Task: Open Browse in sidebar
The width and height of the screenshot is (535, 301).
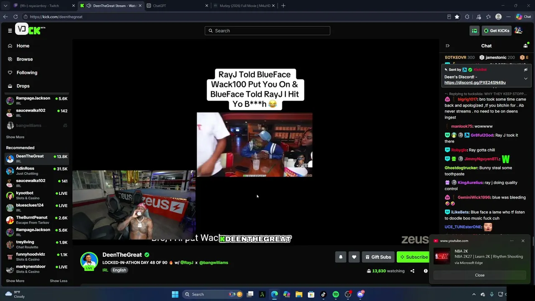Action: click(25, 59)
